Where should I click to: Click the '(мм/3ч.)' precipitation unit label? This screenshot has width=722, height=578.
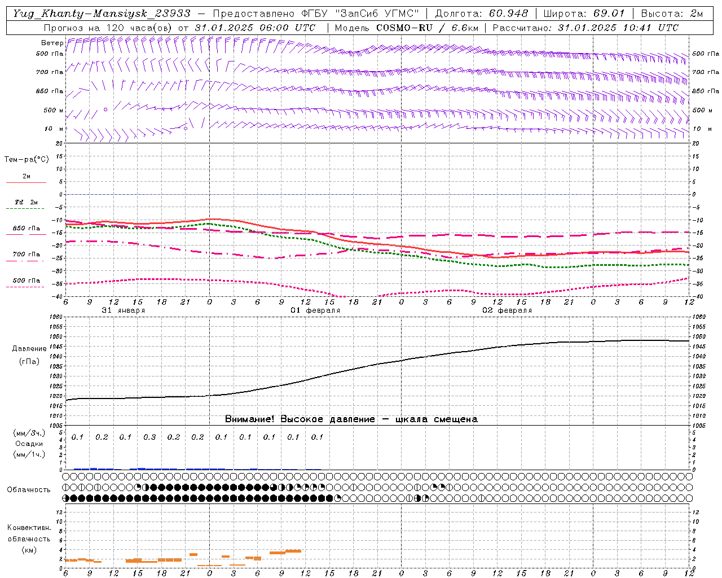point(29,433)
